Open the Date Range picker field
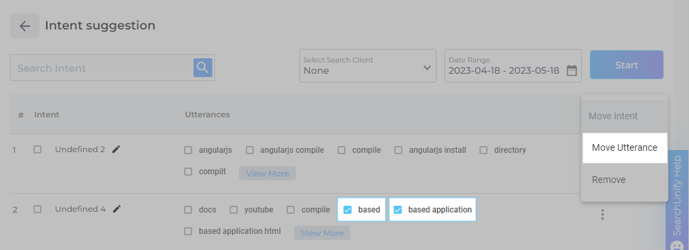Screen dimensions: 689x250 coord(513,66)
